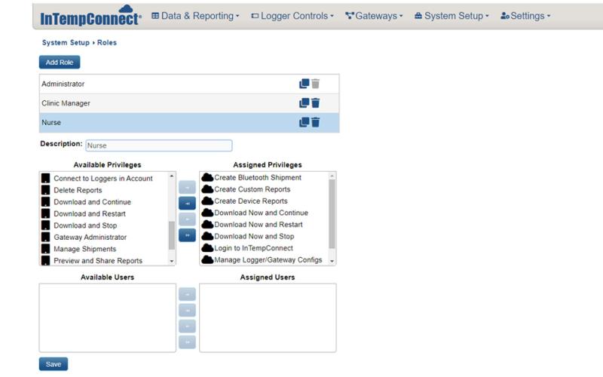
Task: Click Available Privileges scroll down arrow
Action: (x=172, y=261)
